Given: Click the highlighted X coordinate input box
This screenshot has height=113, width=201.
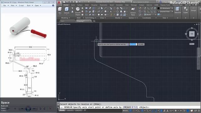Looking at the screenshot, I should click(133, 44).
